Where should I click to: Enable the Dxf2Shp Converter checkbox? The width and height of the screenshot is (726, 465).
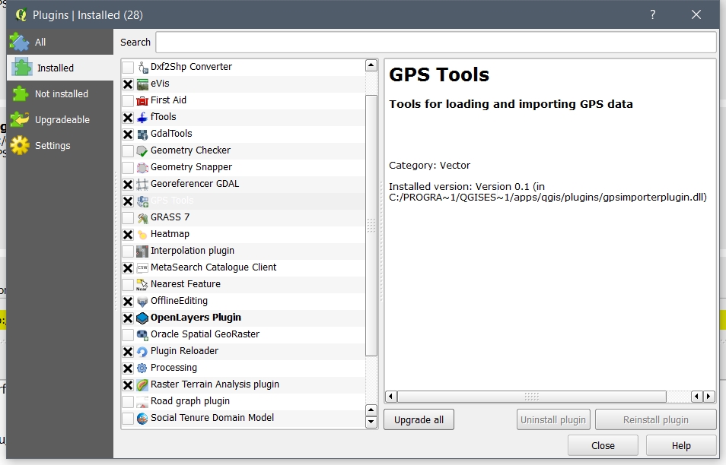click(128, 68)
